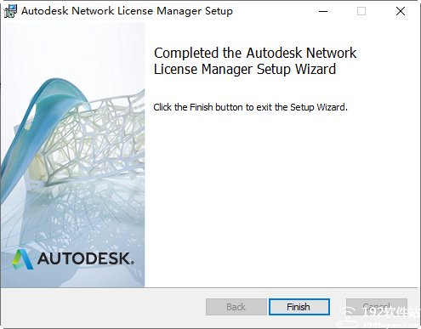Click the greyed-out maximize box in title bar

361,11
